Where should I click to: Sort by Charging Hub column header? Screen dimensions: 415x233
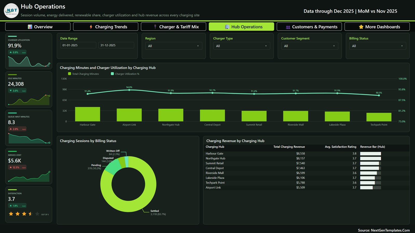[215, 147]
